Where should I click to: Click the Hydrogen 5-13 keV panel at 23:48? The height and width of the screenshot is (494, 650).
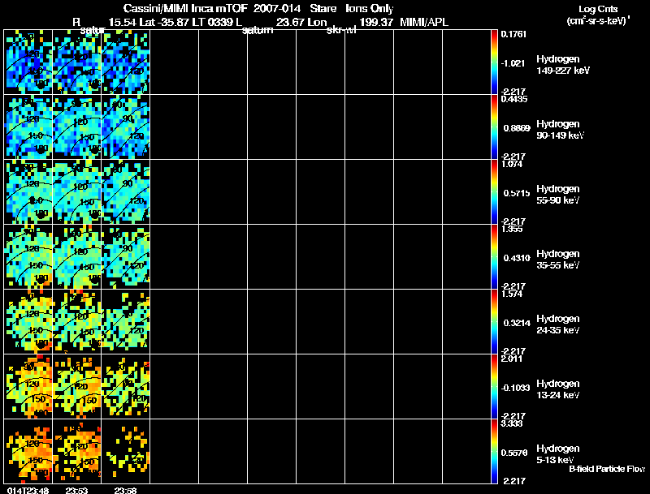click(28, 451)
